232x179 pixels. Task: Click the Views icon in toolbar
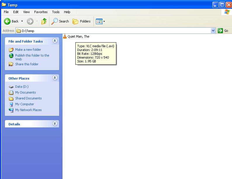(x=99, y=21)
